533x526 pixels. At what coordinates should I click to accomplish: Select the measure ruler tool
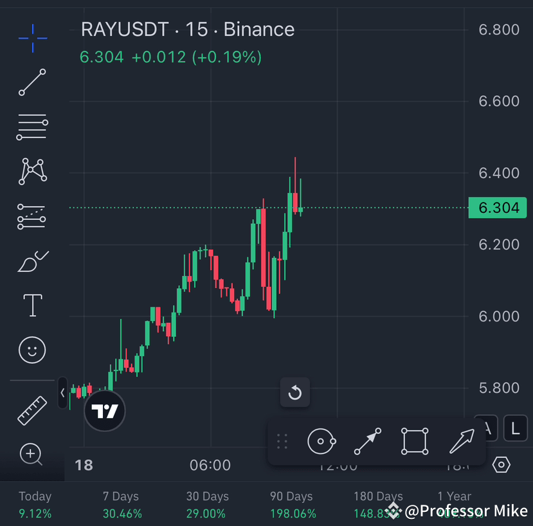coord(32,410)
